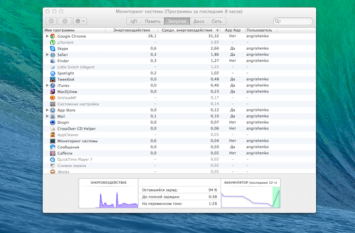The image size is (355, 233).
Task: Click the Мониторинг системы row icon
Action: pos(52,141)
